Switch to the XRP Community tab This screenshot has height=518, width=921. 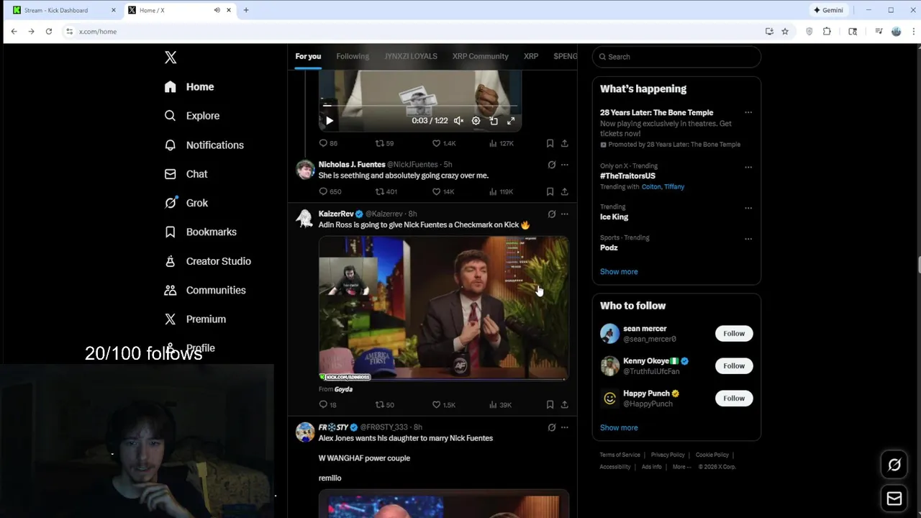pos(480,56)
